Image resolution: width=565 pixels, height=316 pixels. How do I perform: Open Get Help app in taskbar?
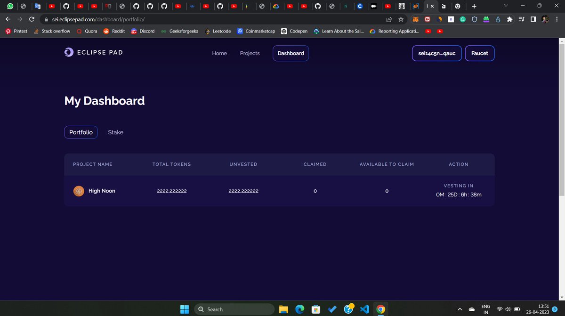tap(348, 309)
